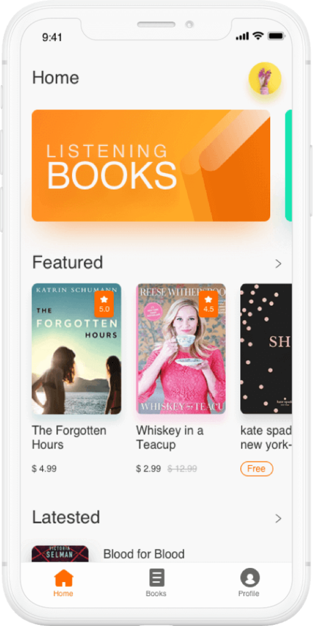Click the Featured section heading
This screenshot has height=626, width=313.
tap(67, 263)
